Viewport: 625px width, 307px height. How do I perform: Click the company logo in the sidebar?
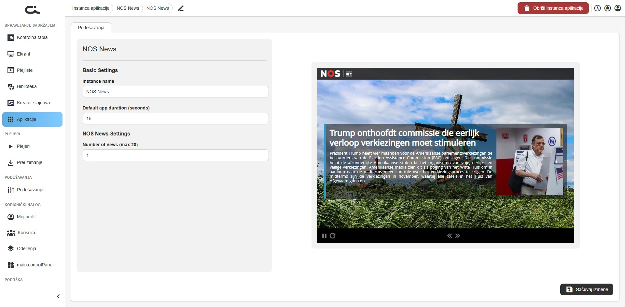[32, 10]
